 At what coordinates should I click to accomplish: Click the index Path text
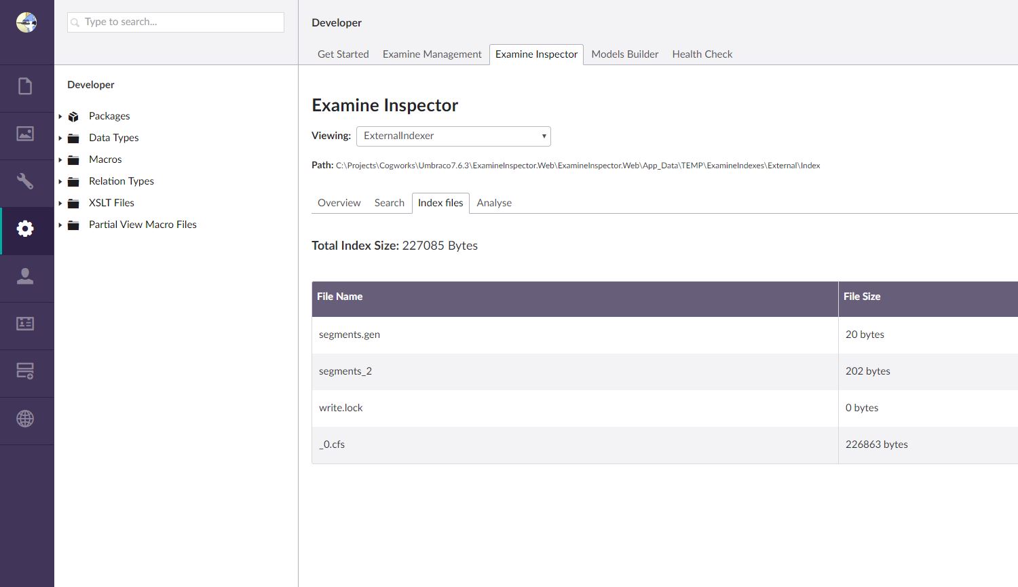[578, 166]
